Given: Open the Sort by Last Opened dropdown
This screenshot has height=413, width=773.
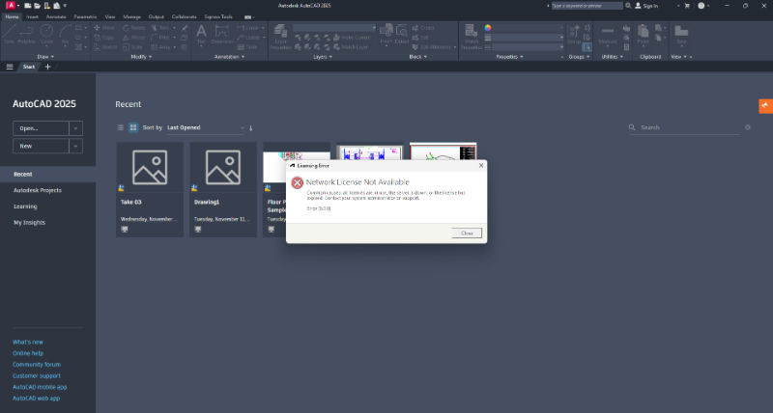Looking at the screenshot, I should click(206, 127).
